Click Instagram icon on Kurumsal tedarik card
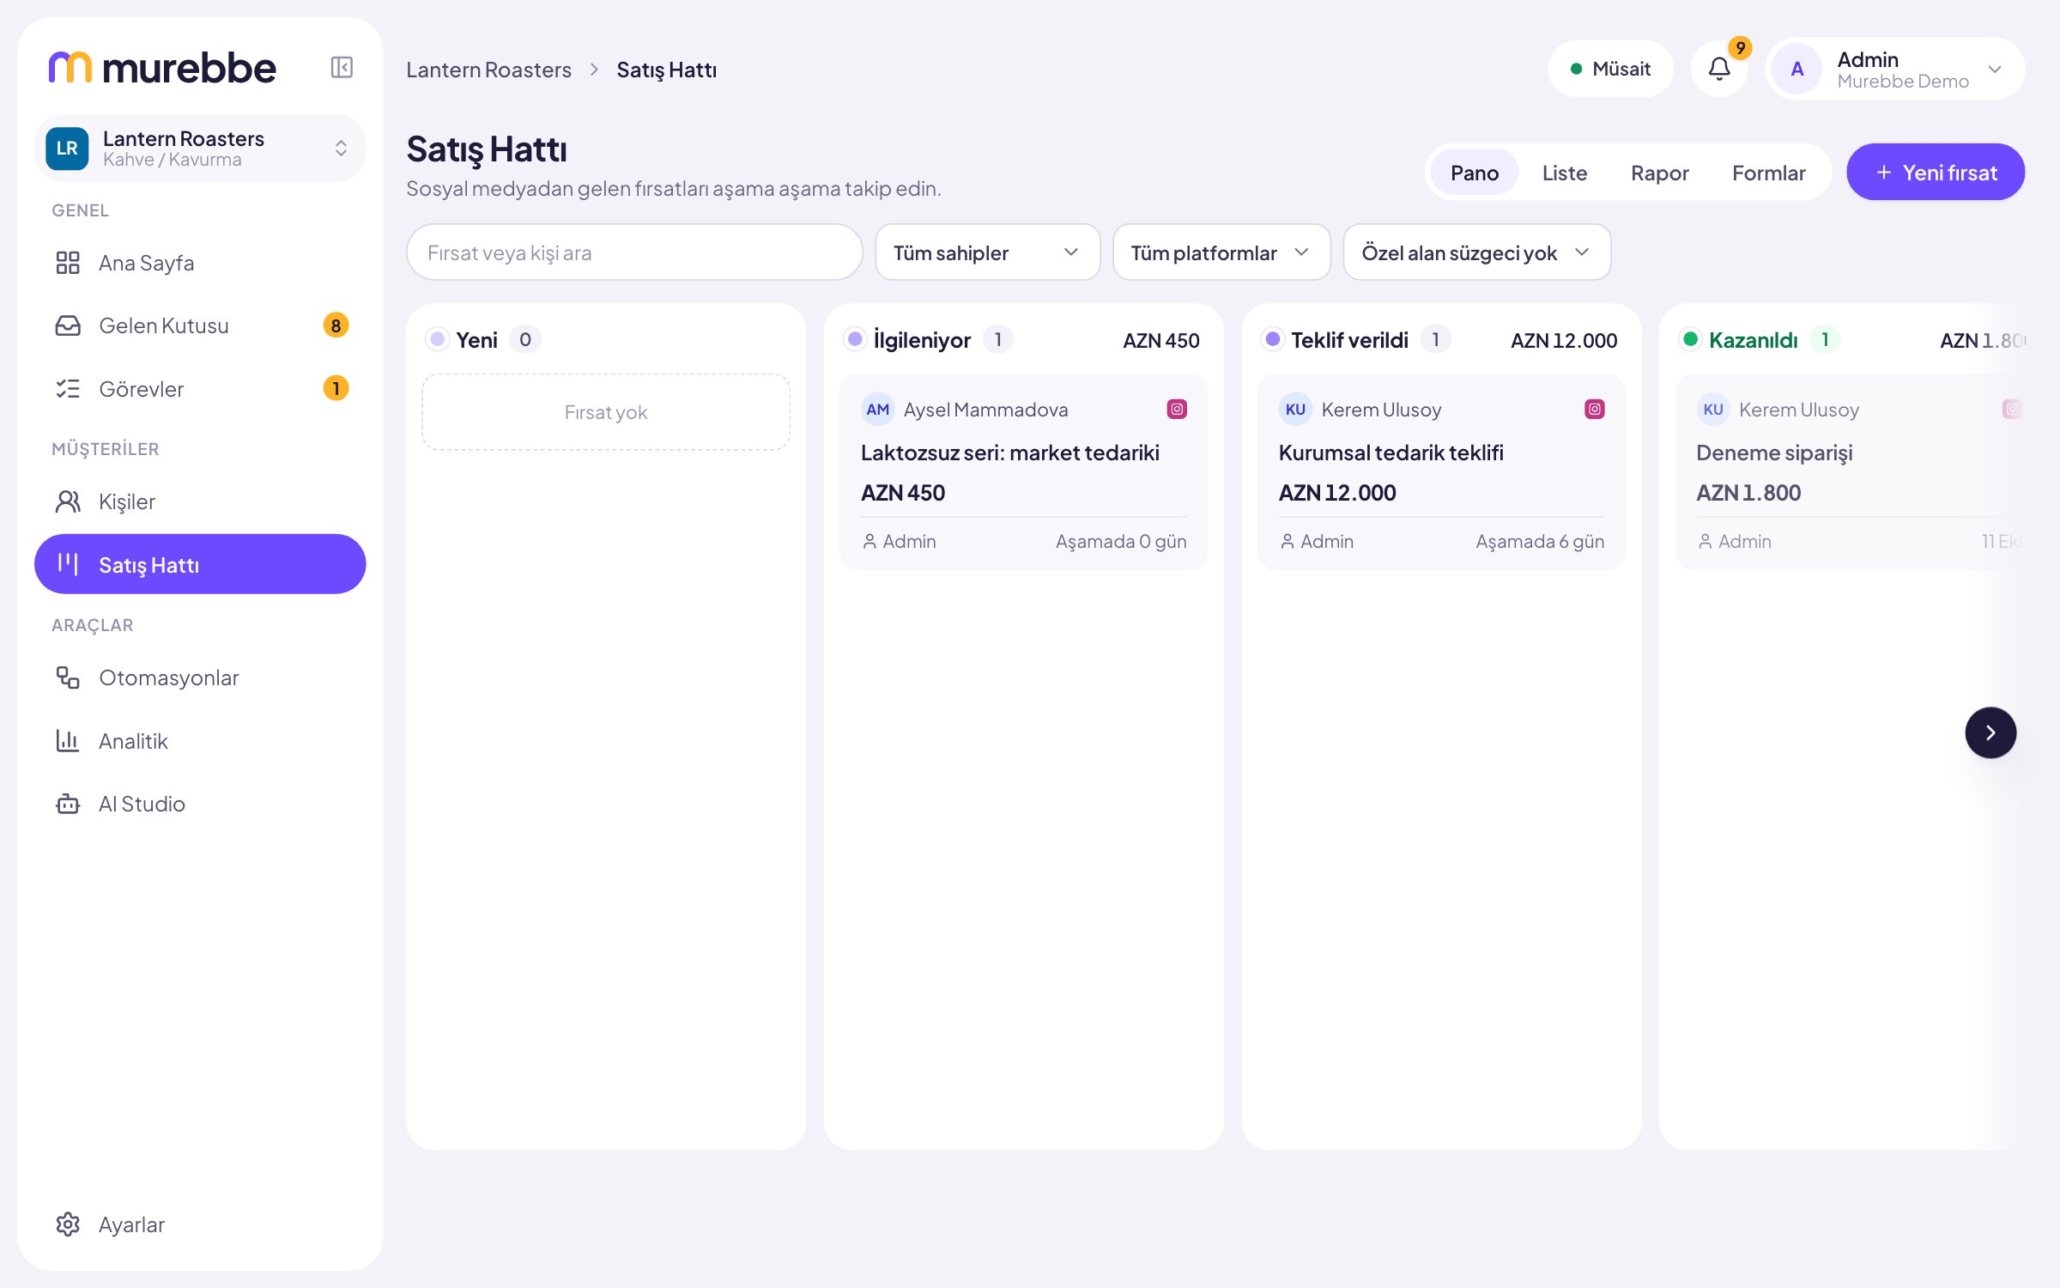 [x=1594, y=410]
